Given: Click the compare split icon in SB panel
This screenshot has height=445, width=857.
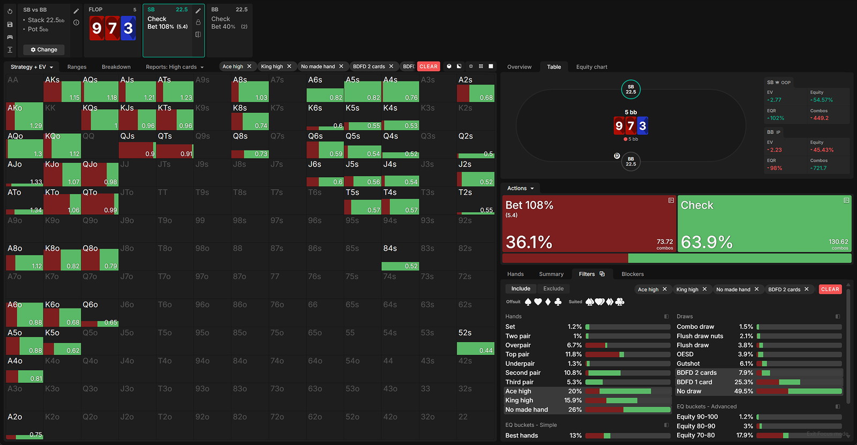Looking at the screenshot, I should [x=198, y=34].
